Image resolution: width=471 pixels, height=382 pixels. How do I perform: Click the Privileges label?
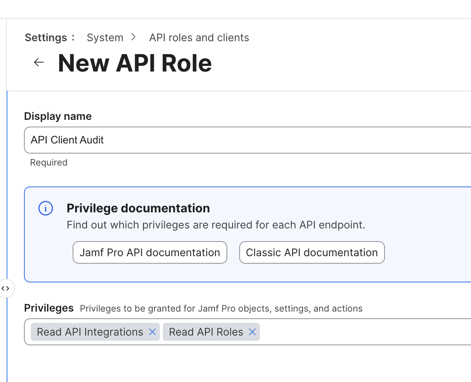(49, 308)
